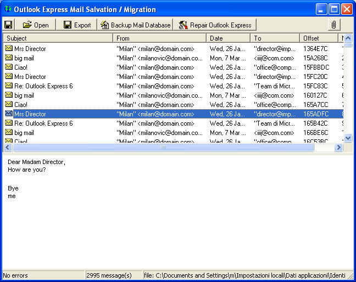The image size is (356, 282).
Task: Click scroll up arrow of message list
Action: point(348,38)
